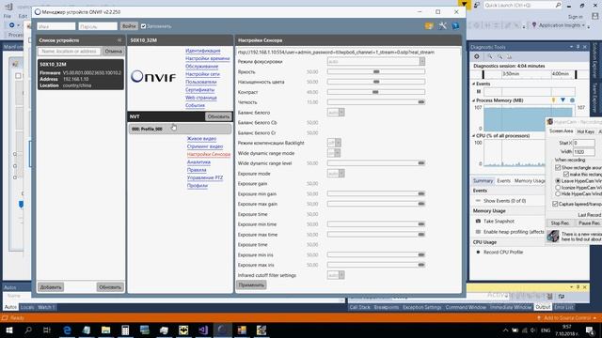Click Take Snapshot camera icon
Screen dimensions: 602x338
point(478,222)
